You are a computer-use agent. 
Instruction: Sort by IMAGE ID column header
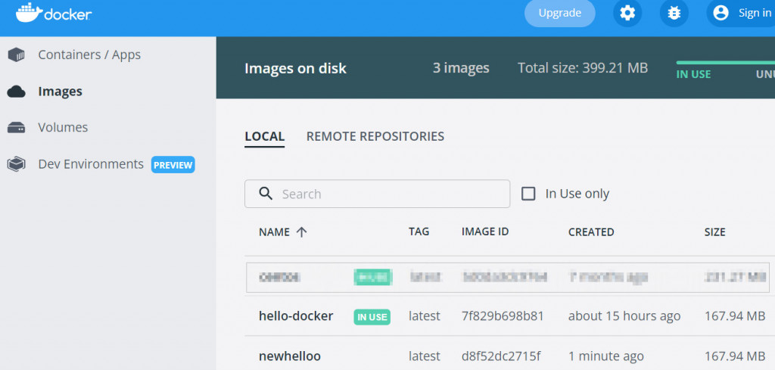[x=485, y=232]
